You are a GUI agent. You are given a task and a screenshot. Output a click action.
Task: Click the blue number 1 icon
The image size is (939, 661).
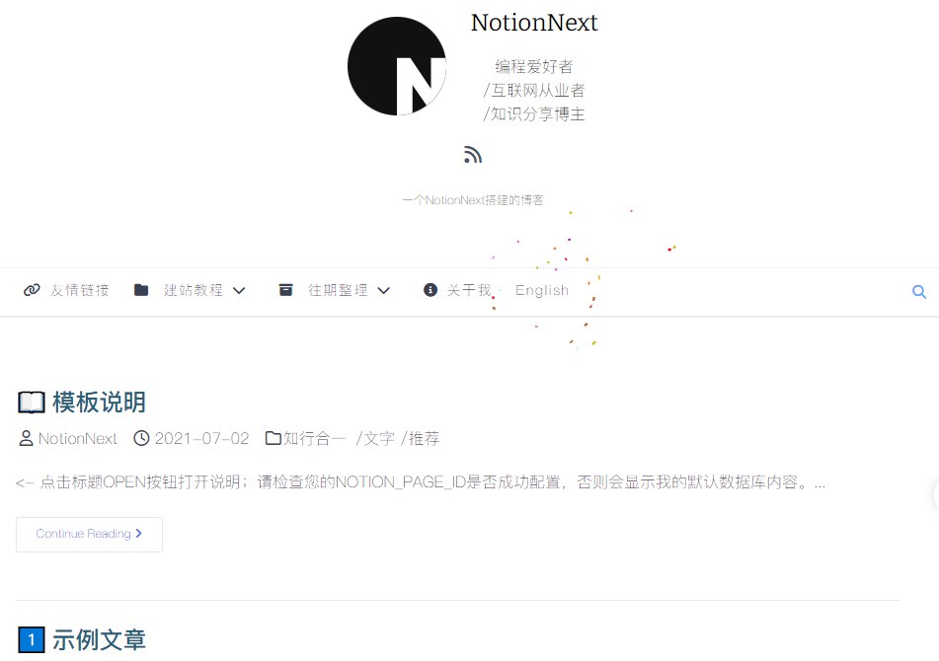[32, 640]
